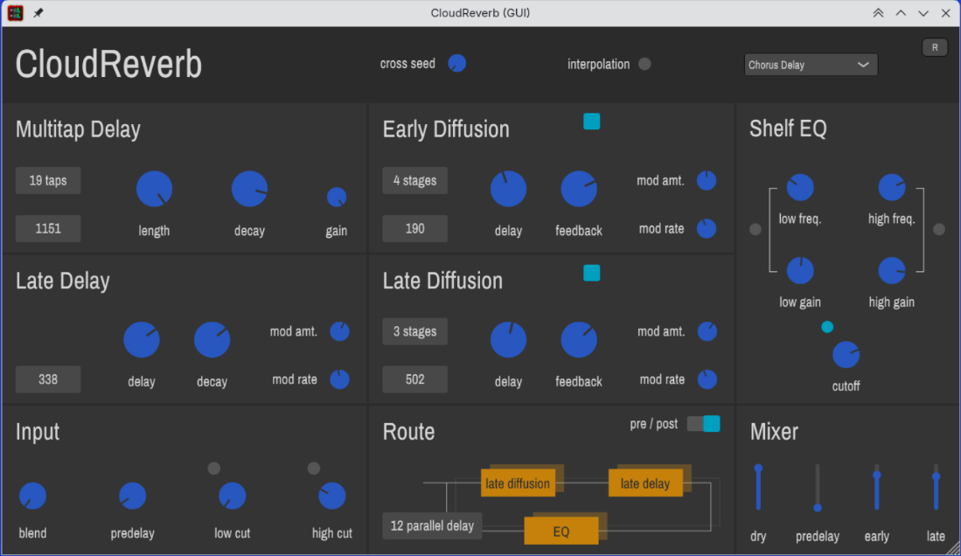Click the Shelf EQ low gain knob
The image size is (961, 556).
tap(800, 270)
